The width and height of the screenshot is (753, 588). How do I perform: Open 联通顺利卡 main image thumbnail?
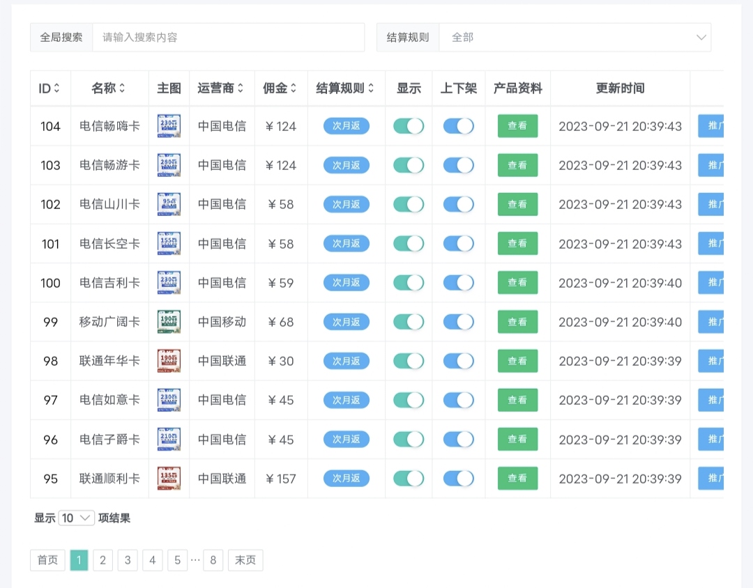click(169, 479)
